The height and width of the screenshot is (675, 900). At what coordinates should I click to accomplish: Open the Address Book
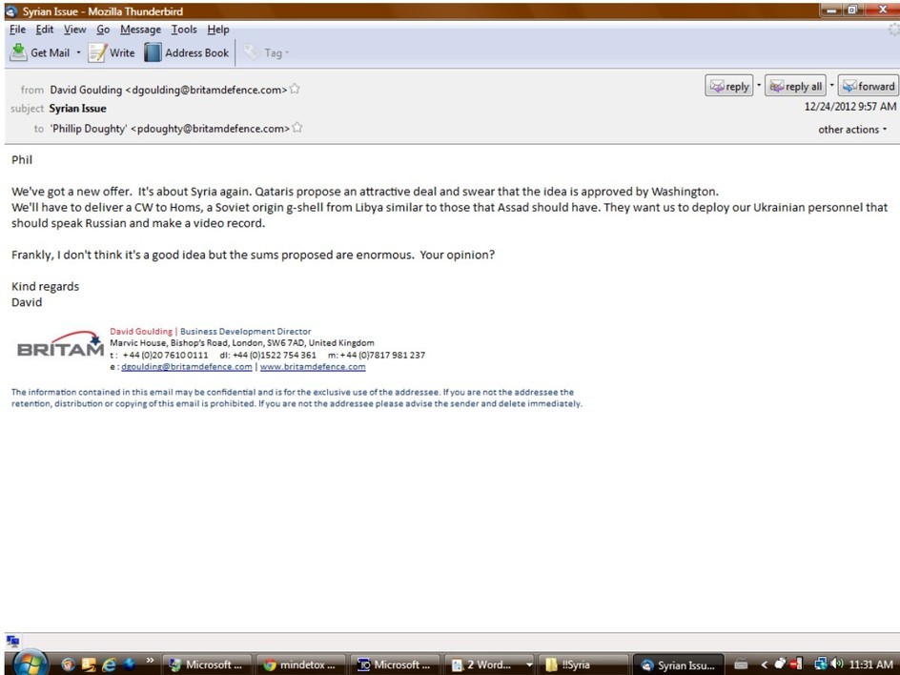(x=187, y=52)
